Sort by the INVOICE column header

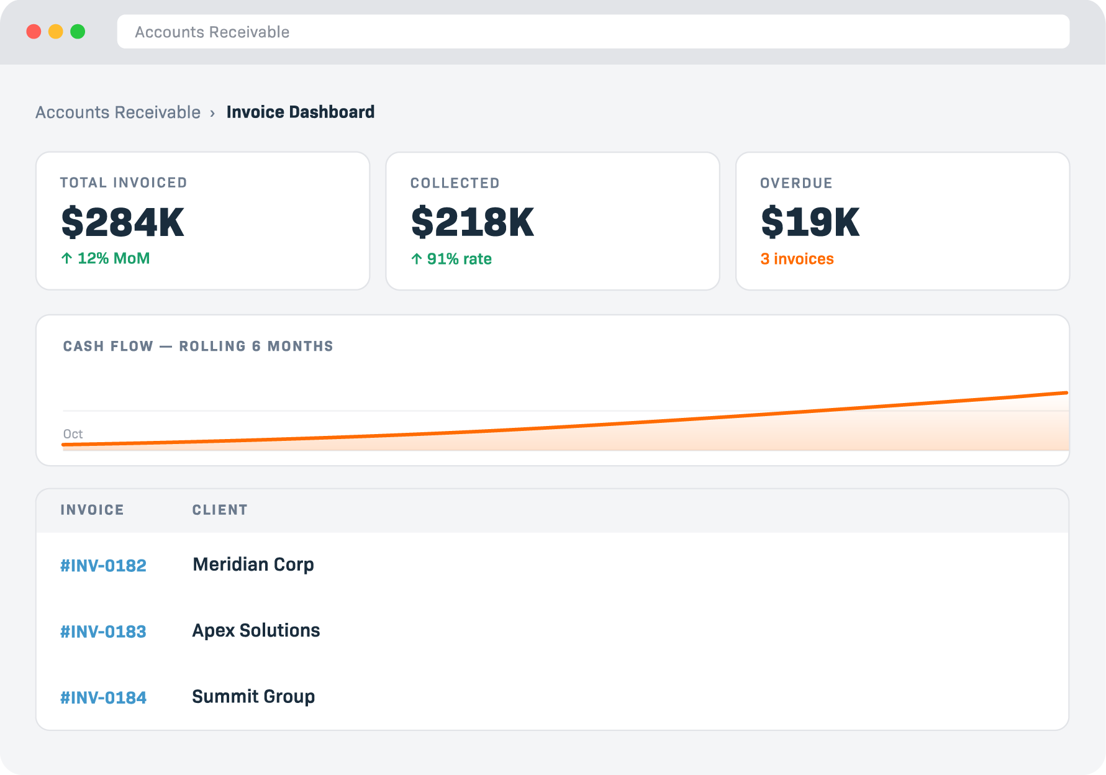coord(92,510)
